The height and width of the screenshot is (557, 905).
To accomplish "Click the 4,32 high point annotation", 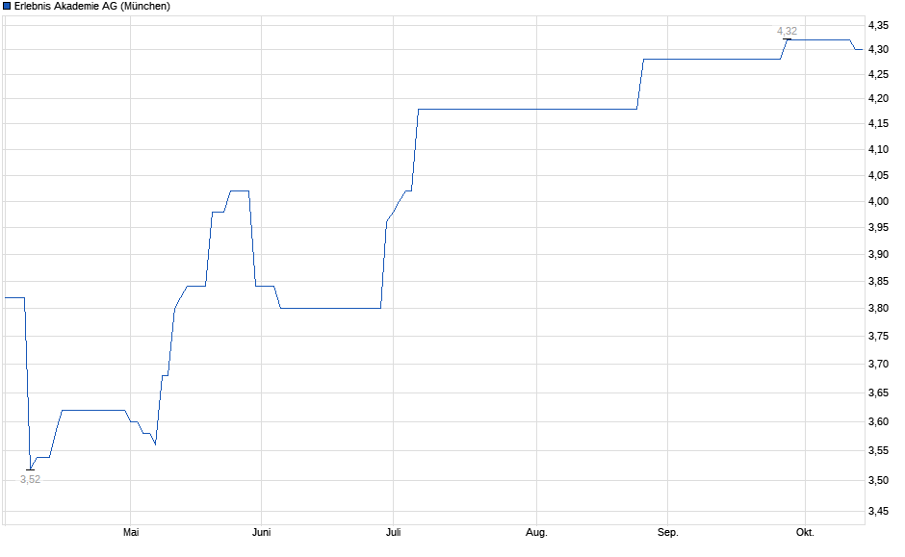I will click(787, 31).
